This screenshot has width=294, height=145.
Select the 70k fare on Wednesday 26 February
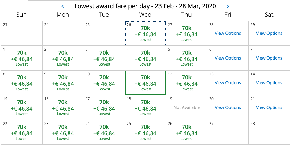click(x=145, y=34)
